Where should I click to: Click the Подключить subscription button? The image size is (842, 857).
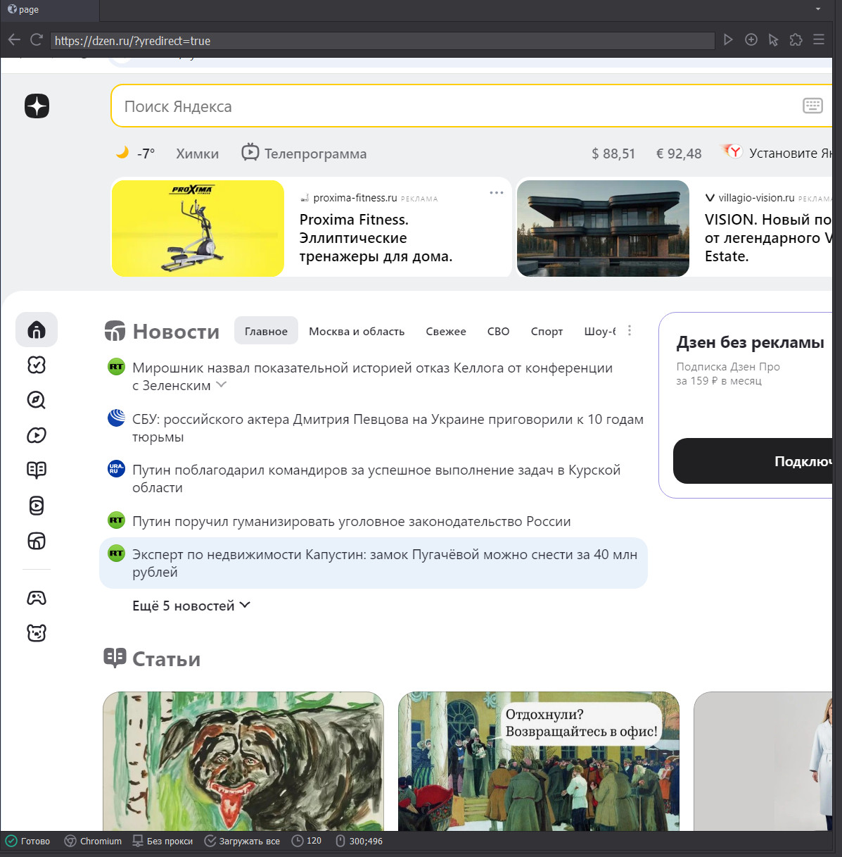click(753, 461)
